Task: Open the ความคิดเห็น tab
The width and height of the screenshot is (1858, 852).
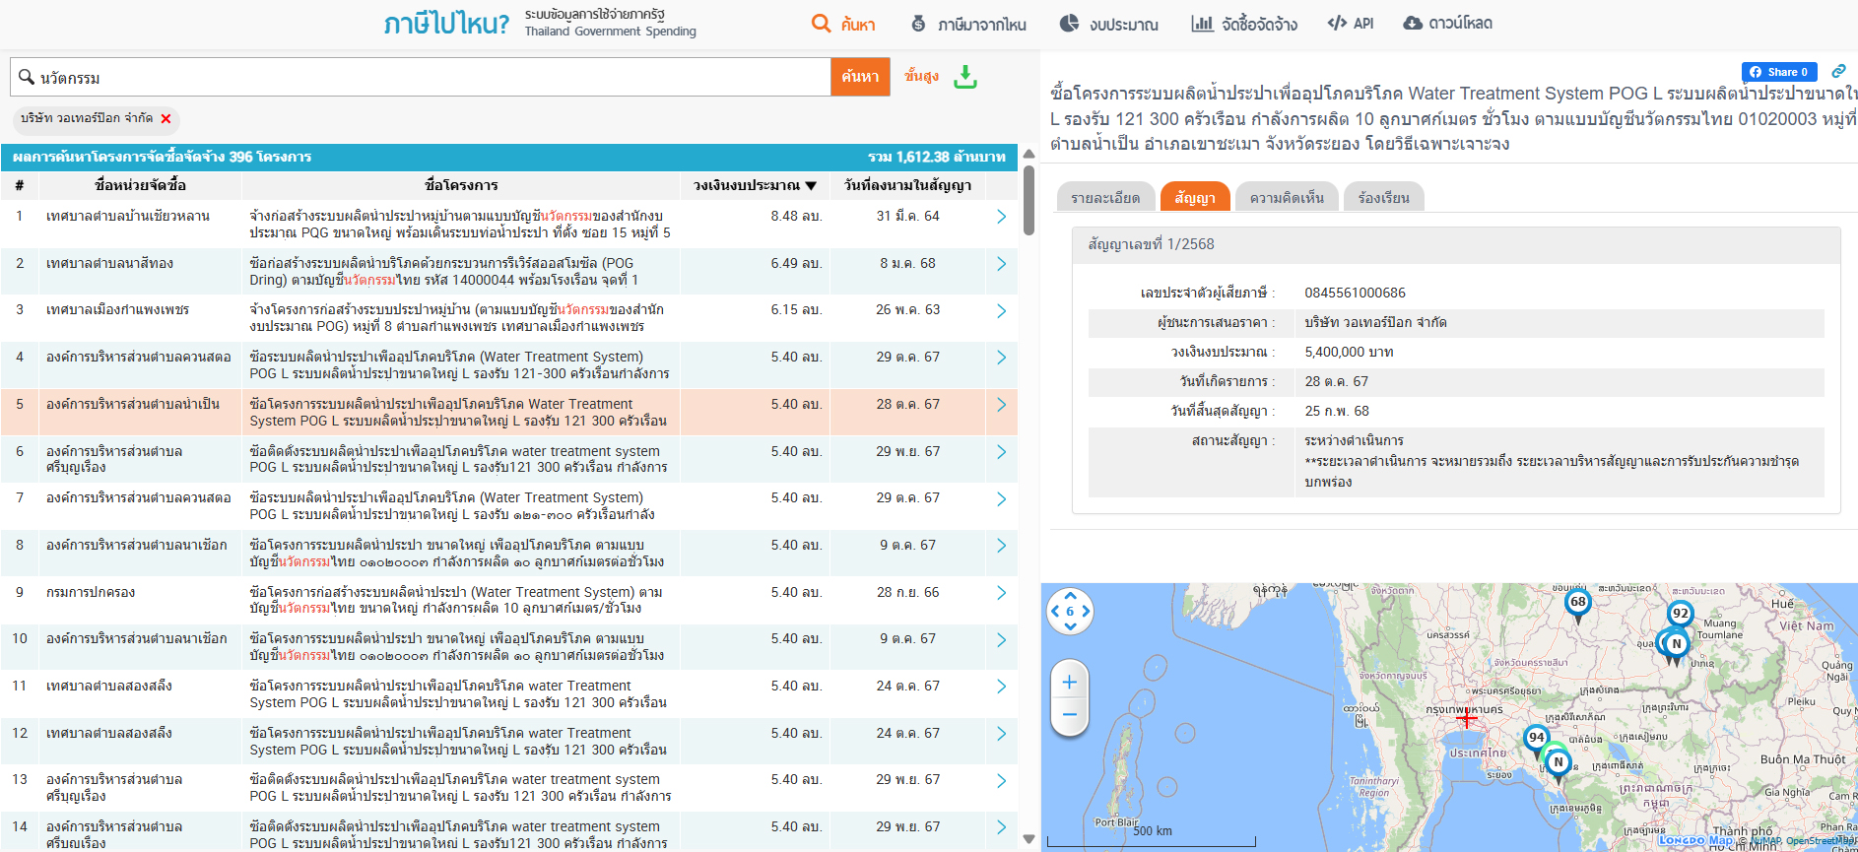Action: coord(1287,198)
